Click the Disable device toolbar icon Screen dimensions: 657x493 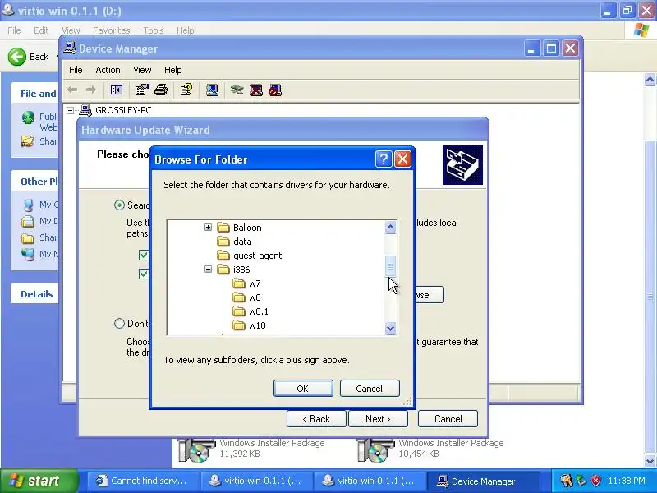[x=275, y=90]
